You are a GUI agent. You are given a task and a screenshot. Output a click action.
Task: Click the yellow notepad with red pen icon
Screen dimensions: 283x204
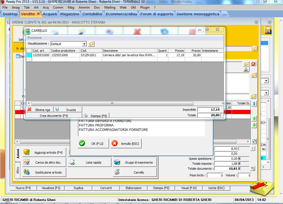click(262, 188)
